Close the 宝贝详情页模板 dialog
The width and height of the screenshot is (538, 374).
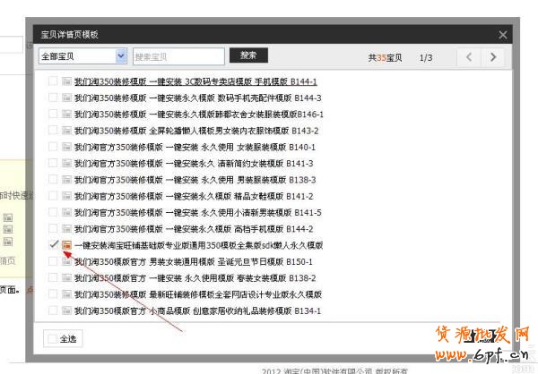pyautogui.click(x=503, y=35)
